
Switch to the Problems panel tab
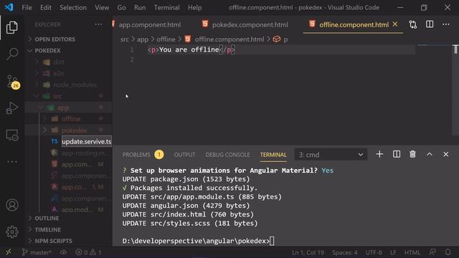pos(143,155)
